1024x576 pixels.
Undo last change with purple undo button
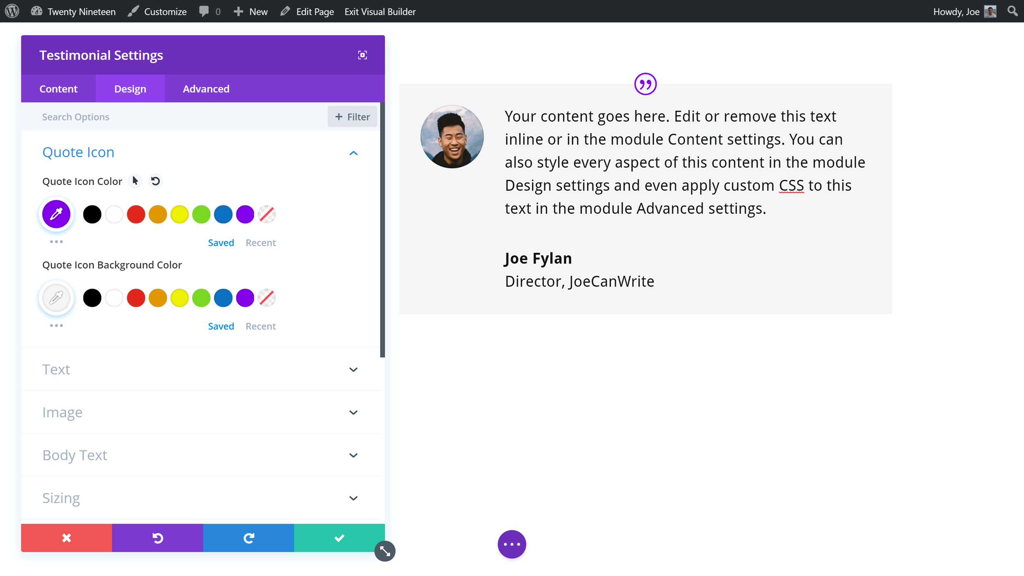pyautogui.click(x=158, y=537)
